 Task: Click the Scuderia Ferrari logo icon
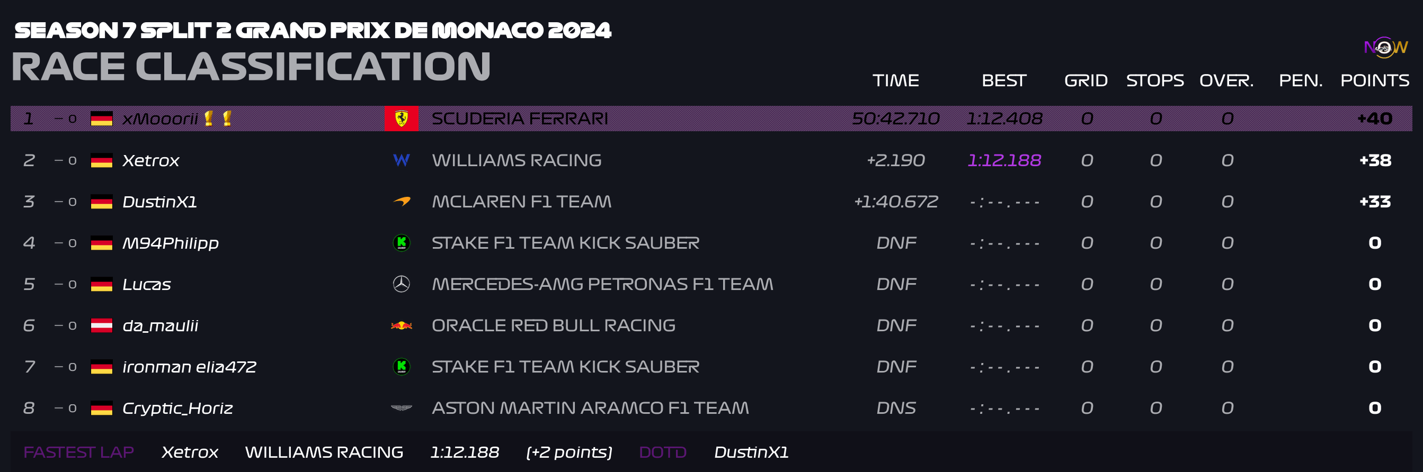click(401, 118)
